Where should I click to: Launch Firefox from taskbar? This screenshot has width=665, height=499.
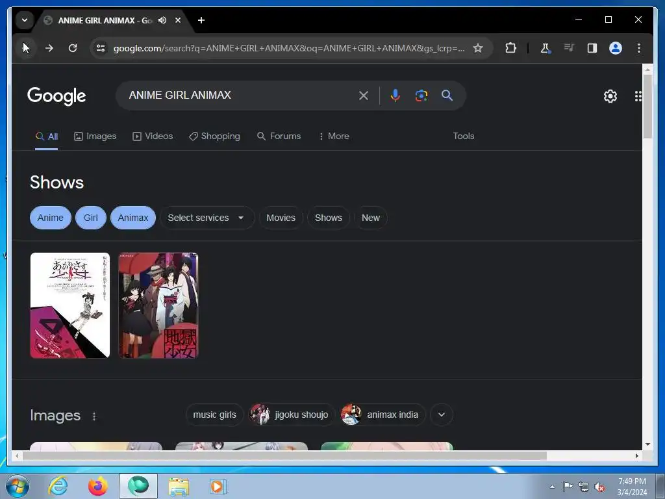coord(98,486)
